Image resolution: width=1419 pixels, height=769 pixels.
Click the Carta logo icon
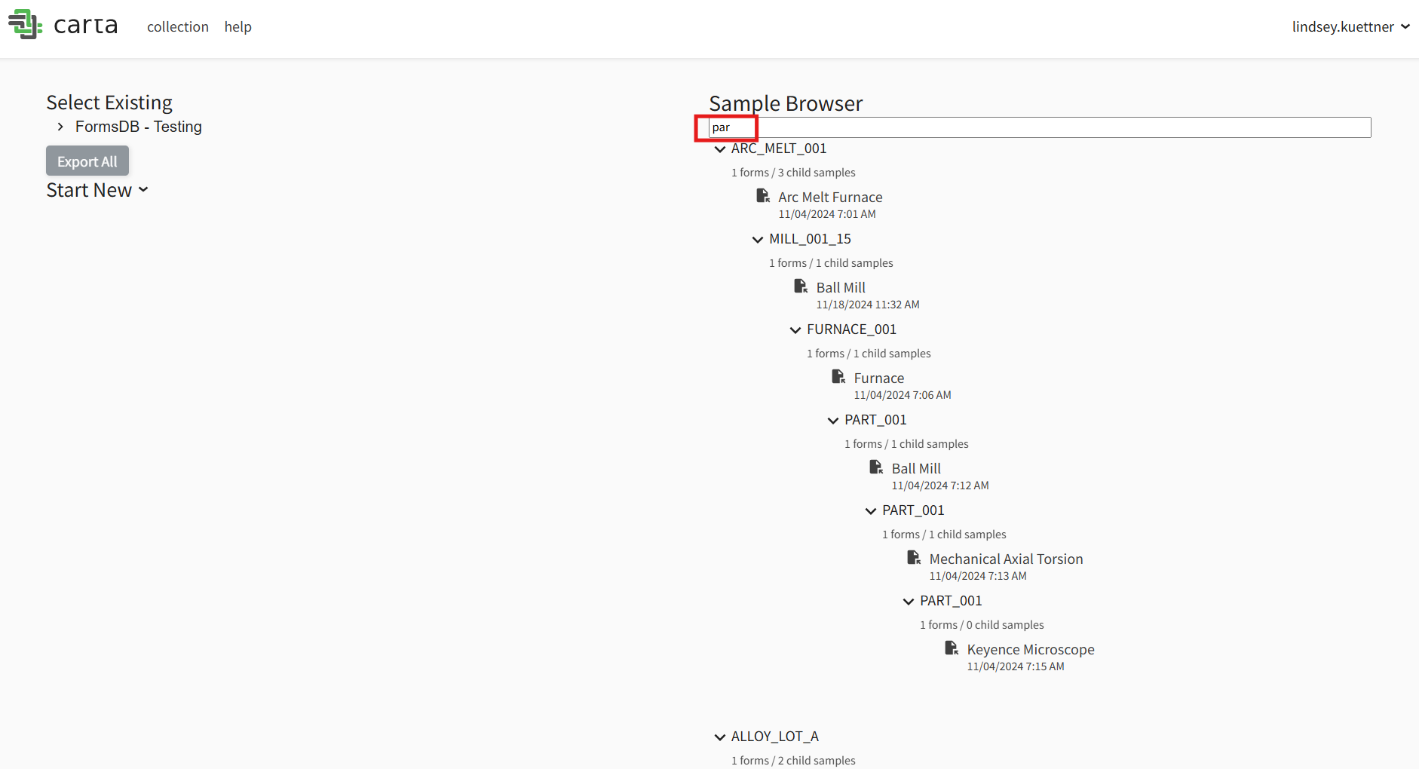click(25, 24)
